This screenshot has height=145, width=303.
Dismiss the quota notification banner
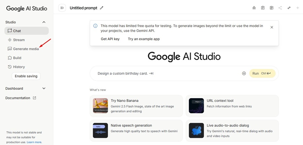(x=272, y=27)
